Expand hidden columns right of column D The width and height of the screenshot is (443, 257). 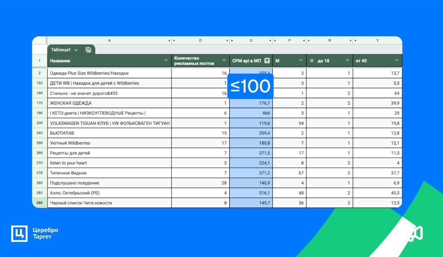[x=227, y=40]
